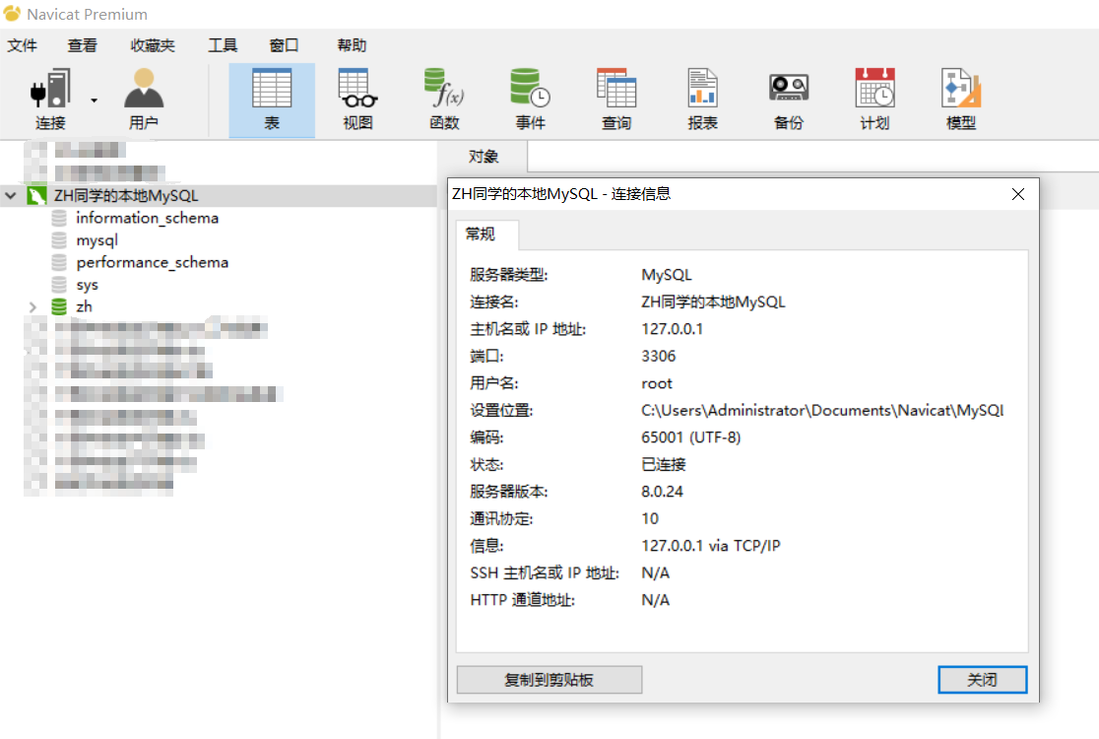Select the 常规 tab in the dialog

pos(481,235)
